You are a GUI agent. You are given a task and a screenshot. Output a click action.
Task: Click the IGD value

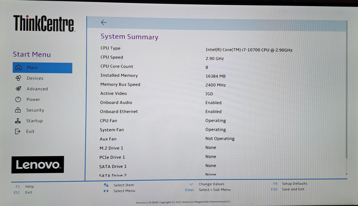[209, 94]
